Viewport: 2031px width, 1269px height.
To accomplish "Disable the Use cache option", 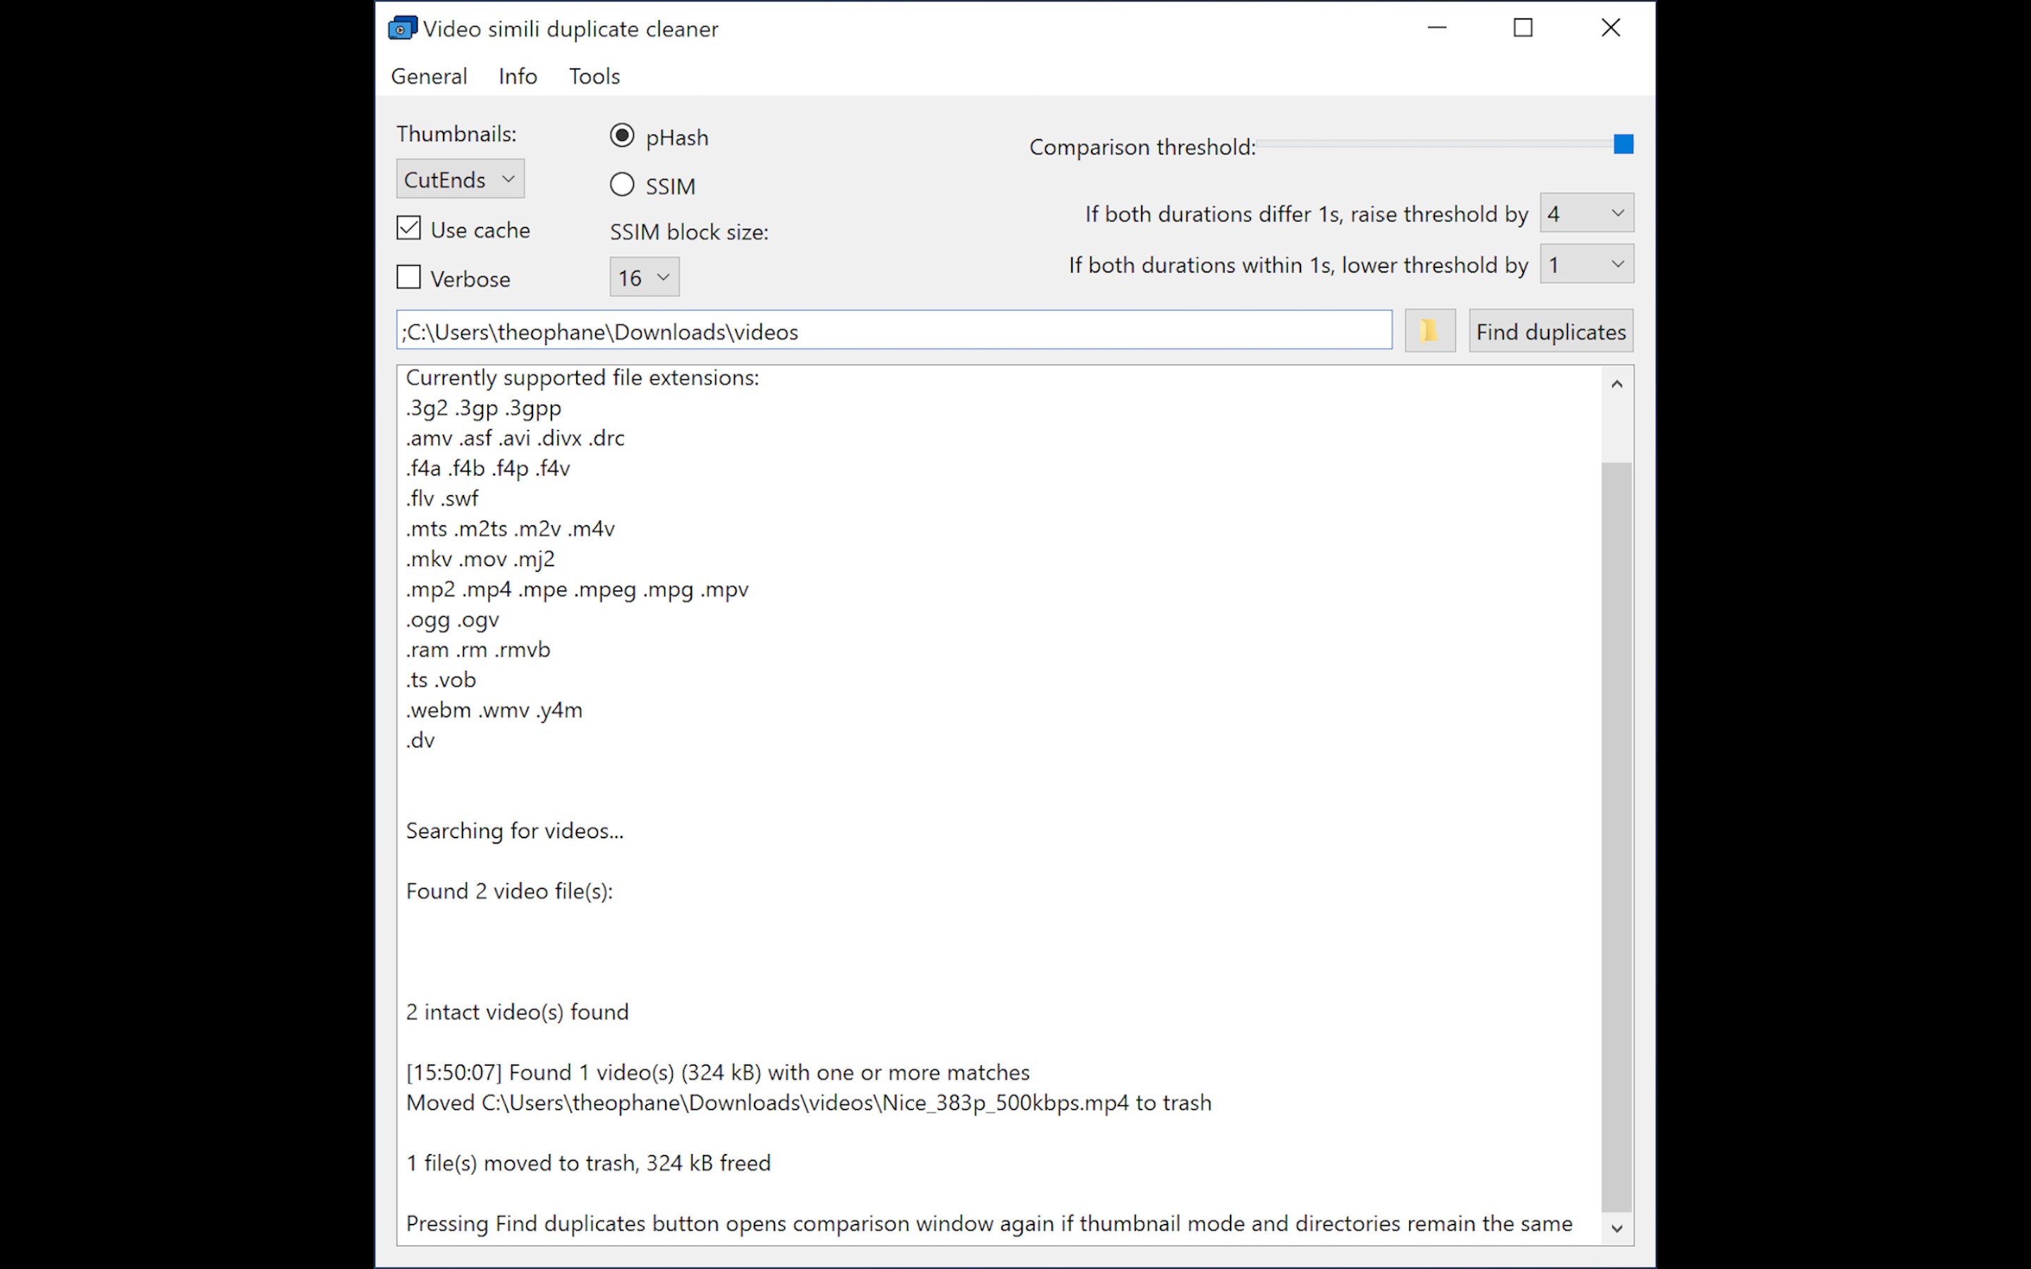I will pyautogui.click(x=408, y=228).
